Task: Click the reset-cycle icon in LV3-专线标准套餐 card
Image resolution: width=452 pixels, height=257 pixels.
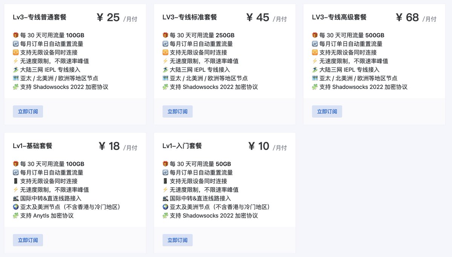Action: pyautogui.click(x=165, y=44)
